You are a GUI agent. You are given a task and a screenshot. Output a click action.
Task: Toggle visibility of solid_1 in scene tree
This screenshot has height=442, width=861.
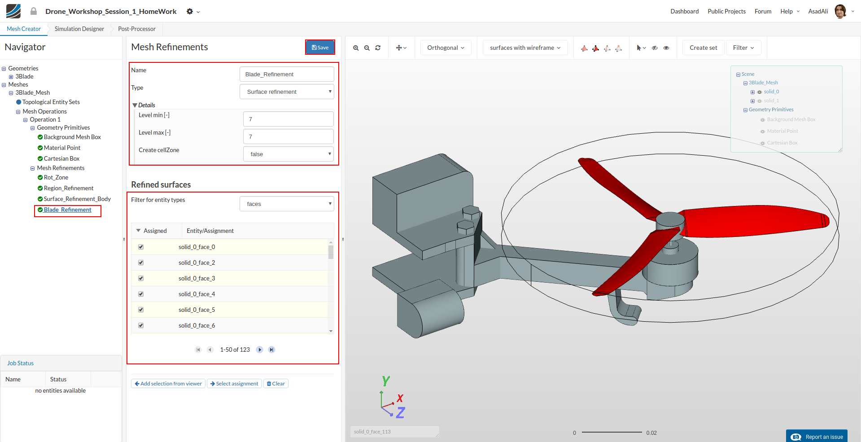coord(760,101)
